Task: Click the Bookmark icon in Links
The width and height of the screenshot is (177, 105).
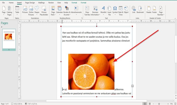Action: pyautogui.click(x=140, y=10)
